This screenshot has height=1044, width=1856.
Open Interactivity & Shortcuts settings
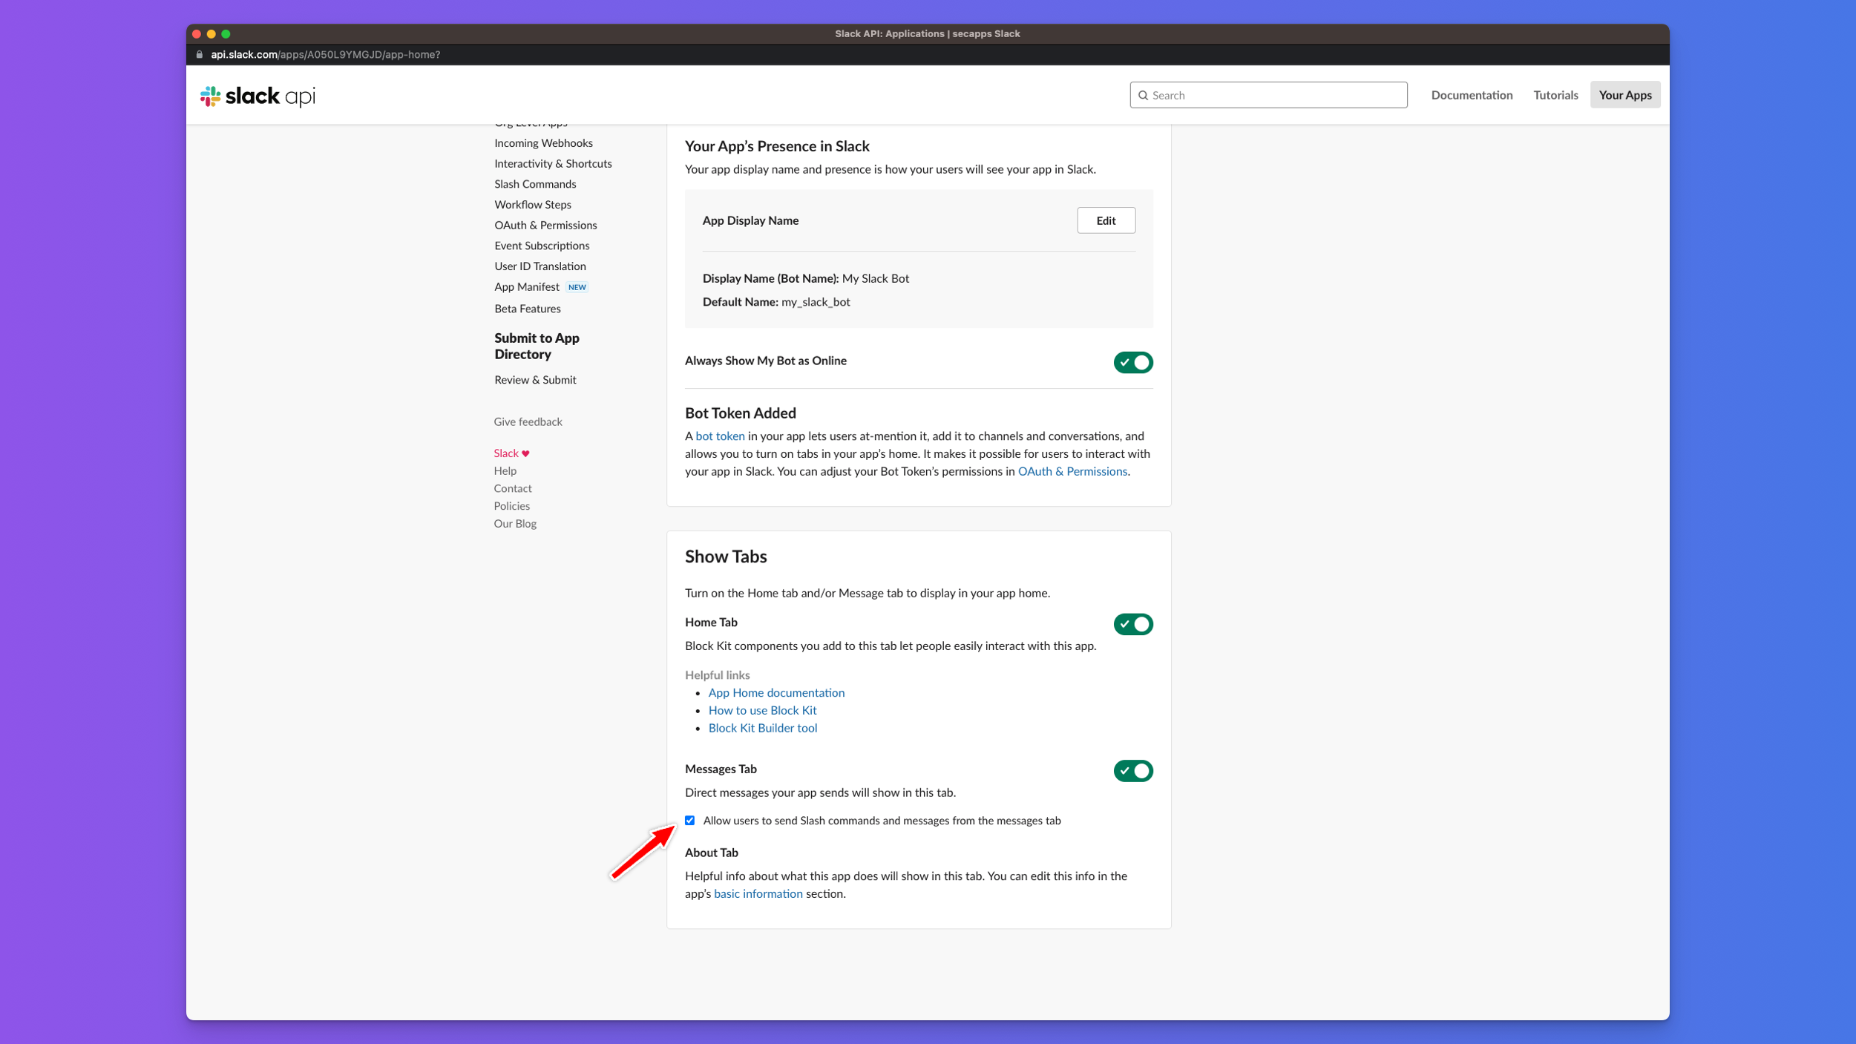pyautogui.click(x=553, y=163)
